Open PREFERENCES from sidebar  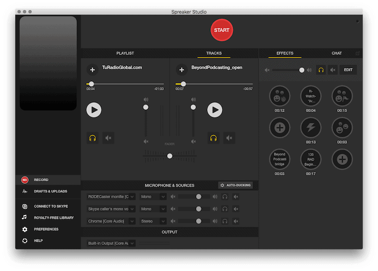coord(48,229)
